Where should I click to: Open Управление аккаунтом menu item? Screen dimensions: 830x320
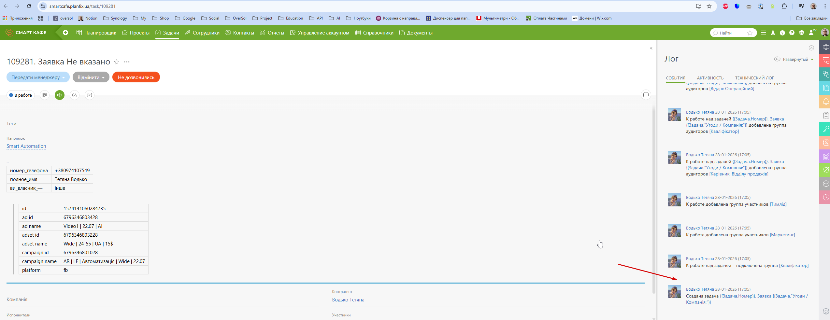click(x=320, y=33)
